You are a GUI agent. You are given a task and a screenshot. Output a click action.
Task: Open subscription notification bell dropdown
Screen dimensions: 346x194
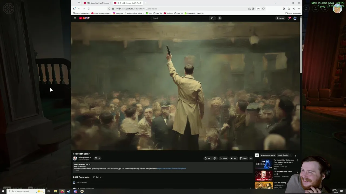pos(97,158)
